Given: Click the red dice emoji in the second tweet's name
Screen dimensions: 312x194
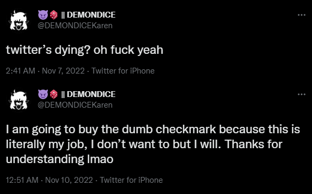Looking at the screenshot, I should (x=54, y=94).
